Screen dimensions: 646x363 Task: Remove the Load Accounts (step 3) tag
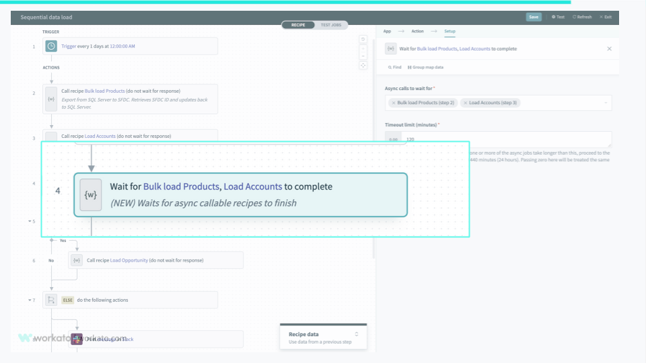point(465,103)
